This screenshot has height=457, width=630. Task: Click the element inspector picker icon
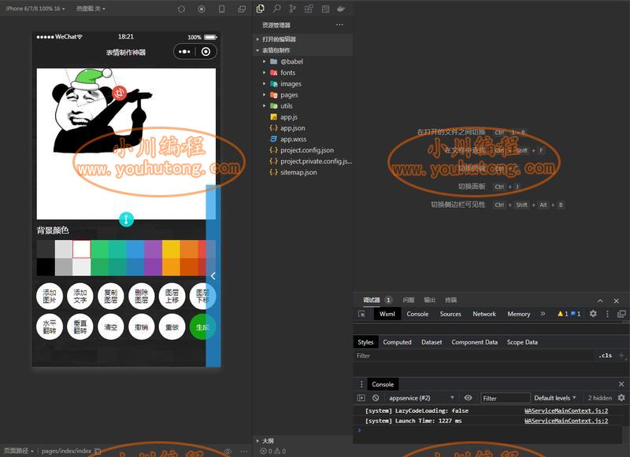pos(361,314)
